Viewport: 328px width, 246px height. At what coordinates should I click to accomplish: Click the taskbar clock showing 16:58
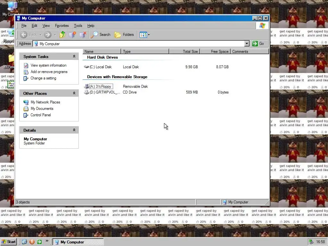tap(320, 242)
